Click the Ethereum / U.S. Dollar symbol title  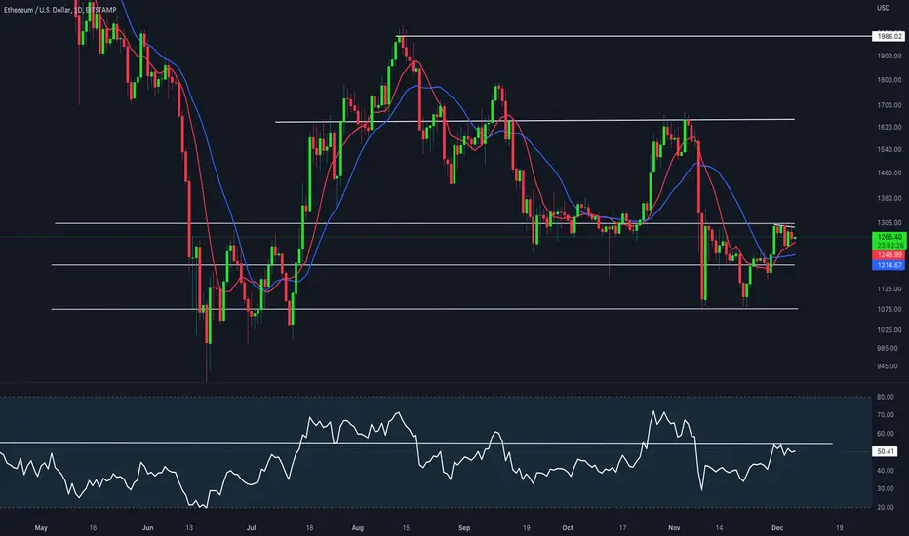click(x=38, y=10)
